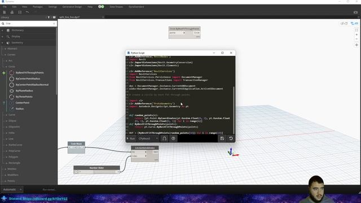This screenshot has width=361, height=203.
Task: Open the File menu
Action: point(5,7)
